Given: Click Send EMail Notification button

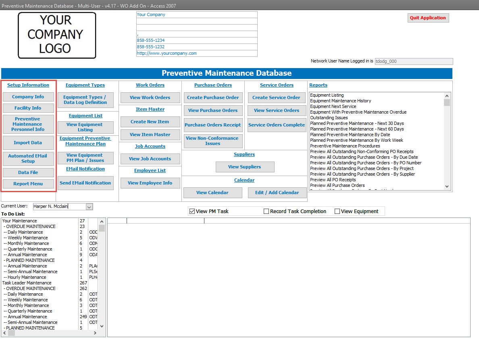Looking at the screenshot, I should 85,183.
